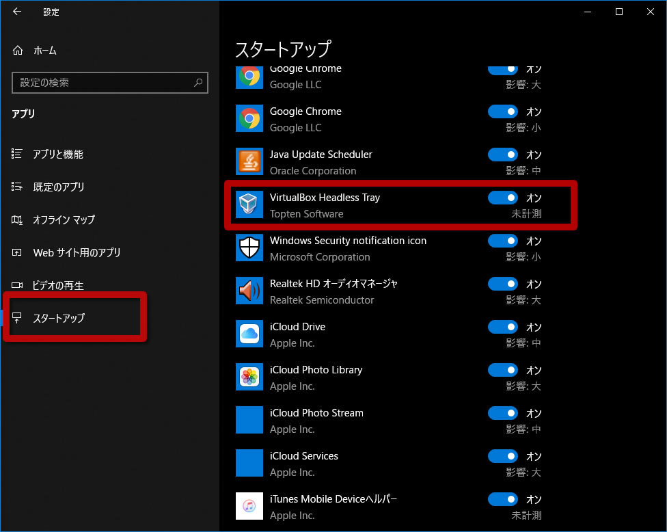Click the VirtualBox Headless Tray cube icon
Viewport: 667px width, 532px height.
(249, 204)
